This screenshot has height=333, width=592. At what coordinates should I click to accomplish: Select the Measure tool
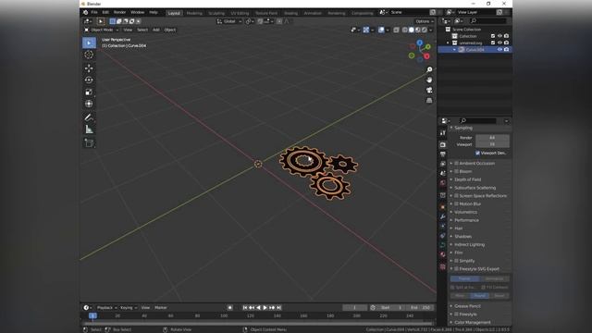pos(89,129)
